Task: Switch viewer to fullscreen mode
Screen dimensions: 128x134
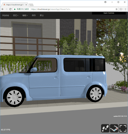Action: click(x=123, y=128)
